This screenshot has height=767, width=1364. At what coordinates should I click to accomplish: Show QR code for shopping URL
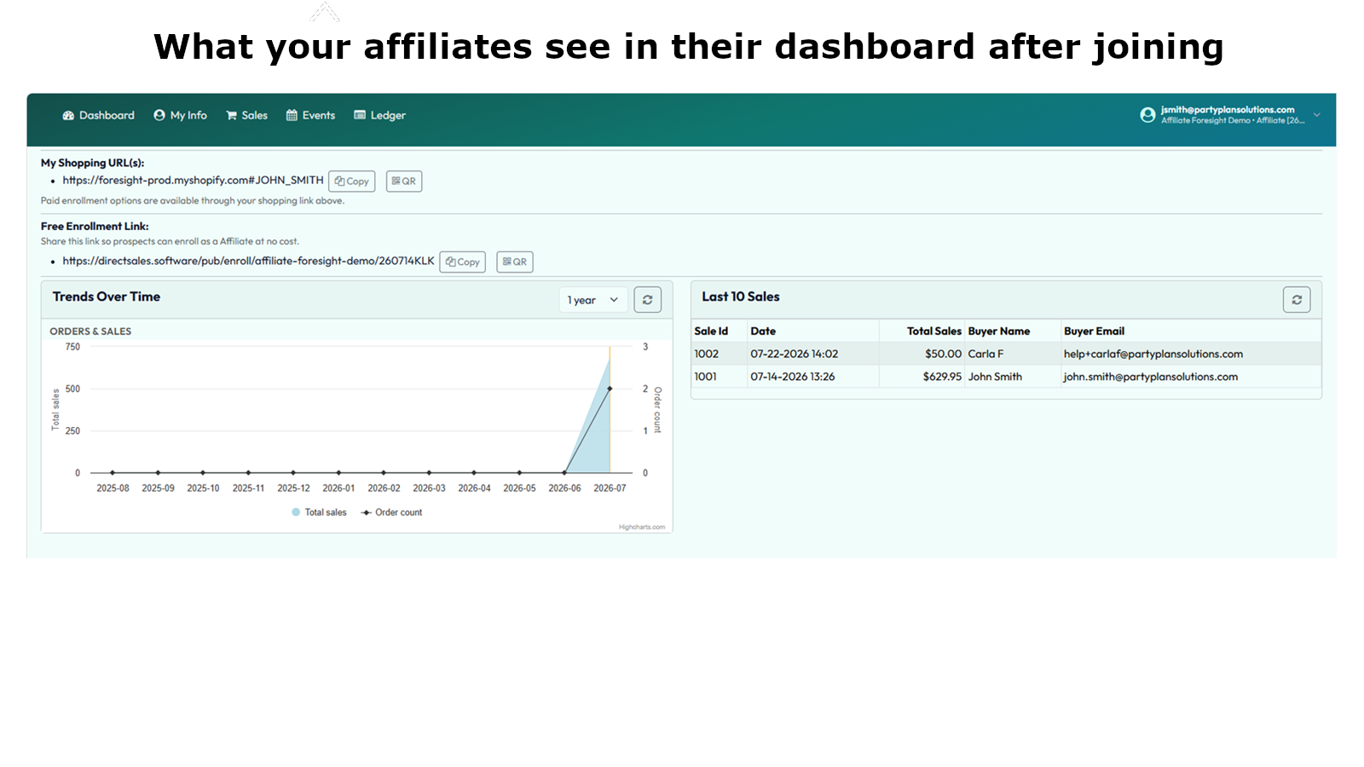click(404, 182)
